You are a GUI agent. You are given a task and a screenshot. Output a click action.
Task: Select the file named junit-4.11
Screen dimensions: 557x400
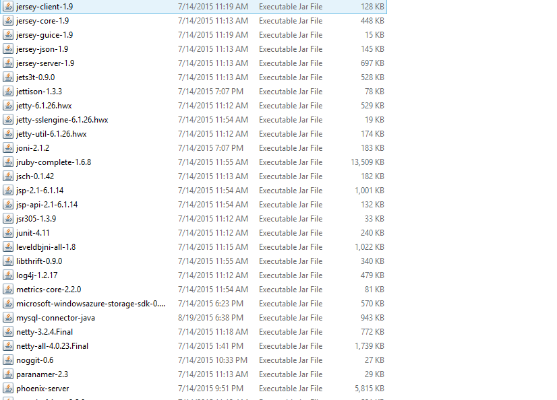[x=32, y=233]
